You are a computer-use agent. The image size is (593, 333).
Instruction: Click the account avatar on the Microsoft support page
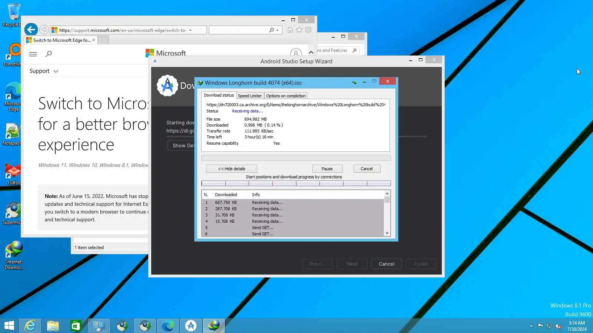pos(296,53)
